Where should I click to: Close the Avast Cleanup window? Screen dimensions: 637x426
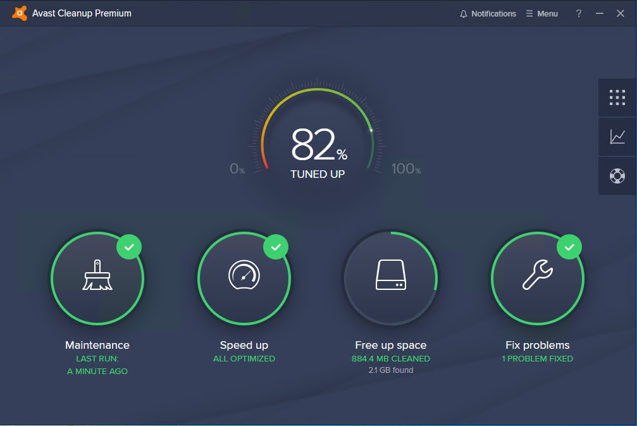621,13
